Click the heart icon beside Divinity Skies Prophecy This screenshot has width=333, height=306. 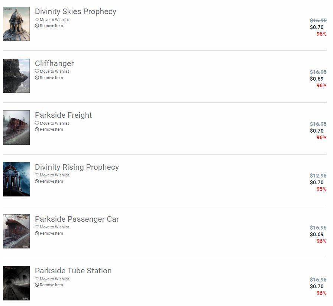[x=37, y=20]
